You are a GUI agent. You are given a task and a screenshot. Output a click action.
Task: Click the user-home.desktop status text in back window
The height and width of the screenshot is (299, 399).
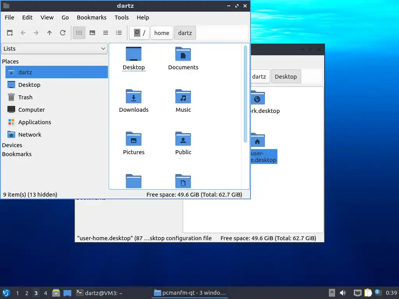[x=144, y=238]
